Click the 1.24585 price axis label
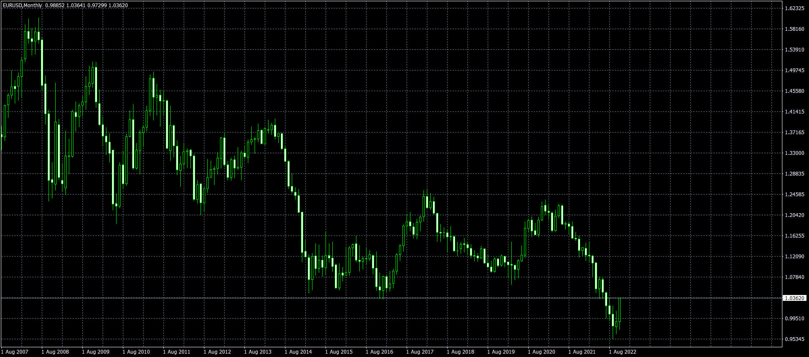 [795, 195]
